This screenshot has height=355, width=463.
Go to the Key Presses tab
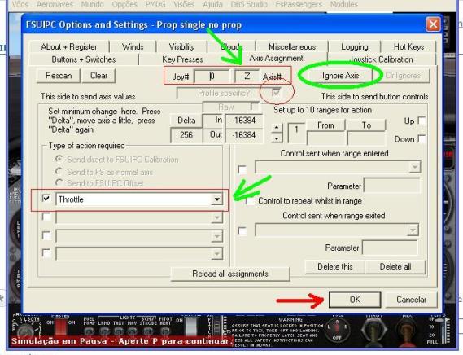pos(182,59)
